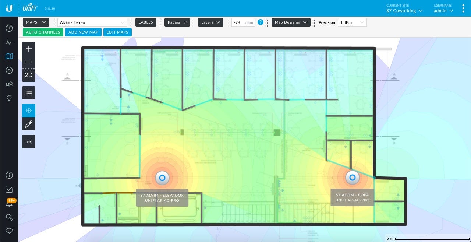Click the 5.8.30 version text
Viewport: 471px width, 242px height.
(x=50, y=8)
